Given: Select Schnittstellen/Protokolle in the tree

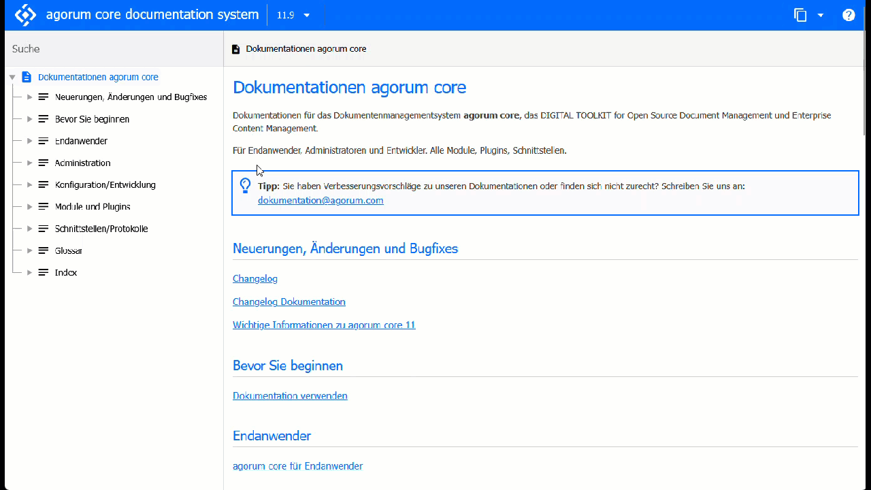Looking at the screenshot, I should tap(101, 229).
